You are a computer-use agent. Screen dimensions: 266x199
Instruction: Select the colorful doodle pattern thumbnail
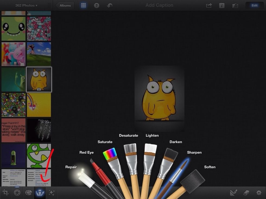[39, 29]
